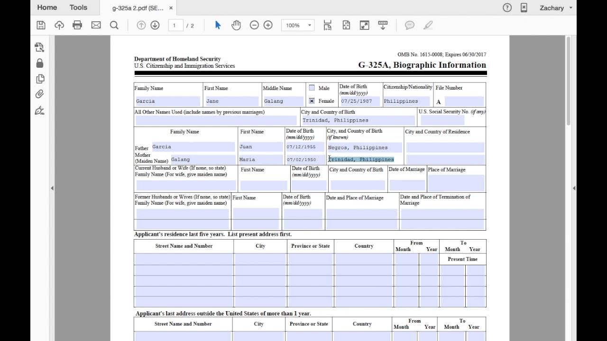Viewport: 607px width, 341px height.
Task: Go to previous page arrow
Action: (141, 25)
